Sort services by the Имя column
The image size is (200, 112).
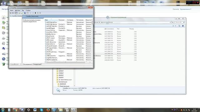51,20
